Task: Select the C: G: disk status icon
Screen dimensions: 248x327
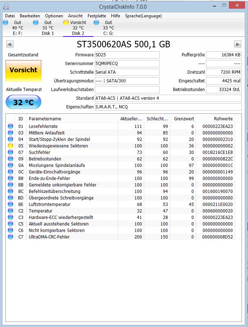Action: pos(96,22)
